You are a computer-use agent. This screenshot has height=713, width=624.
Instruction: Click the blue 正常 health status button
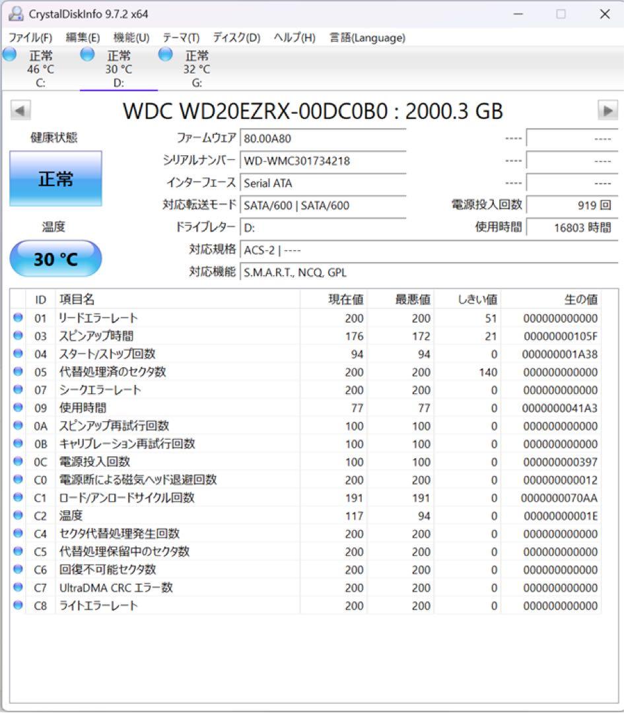tap(55, 179)
